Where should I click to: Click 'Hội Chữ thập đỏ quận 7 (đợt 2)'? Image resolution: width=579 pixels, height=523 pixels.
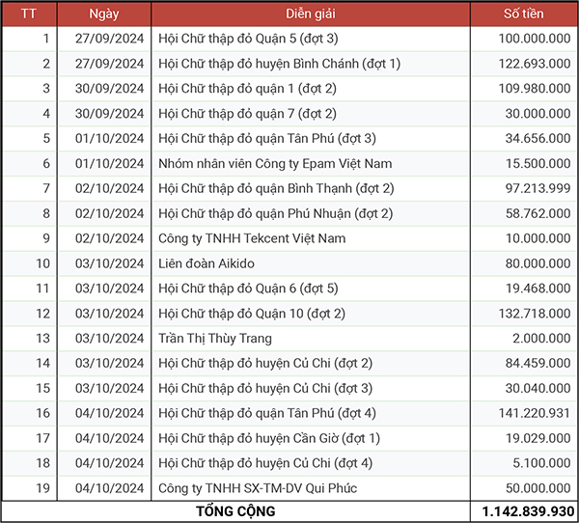tap(247, 114)
